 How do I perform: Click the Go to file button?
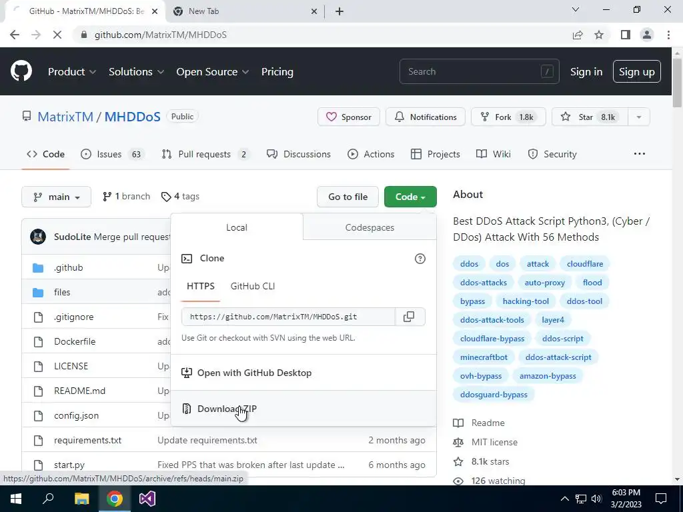point(348,197)
